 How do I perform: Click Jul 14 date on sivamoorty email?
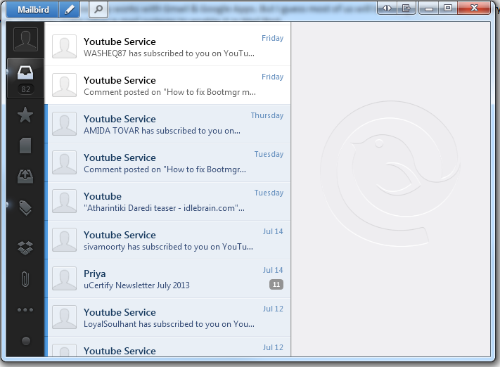click(273, 231)
